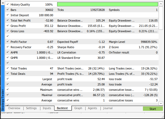Select the consecutive losses value 7 (-53.05)
165x119 pixels.
[151, 90]
